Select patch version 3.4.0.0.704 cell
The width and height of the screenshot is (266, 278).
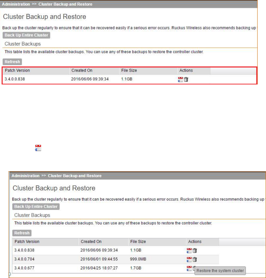(24, 259)
